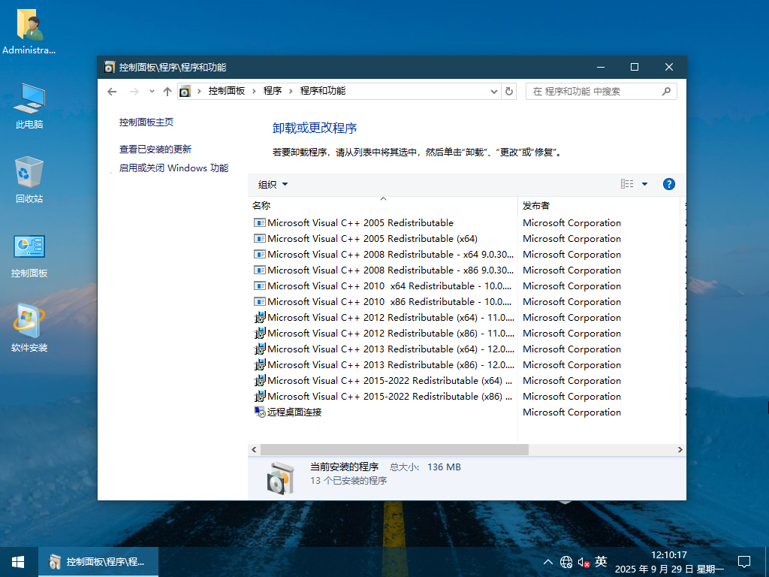Click the 程序和功能 search field
The height and width of the screenshot is (577, 769).
[593, 91]
